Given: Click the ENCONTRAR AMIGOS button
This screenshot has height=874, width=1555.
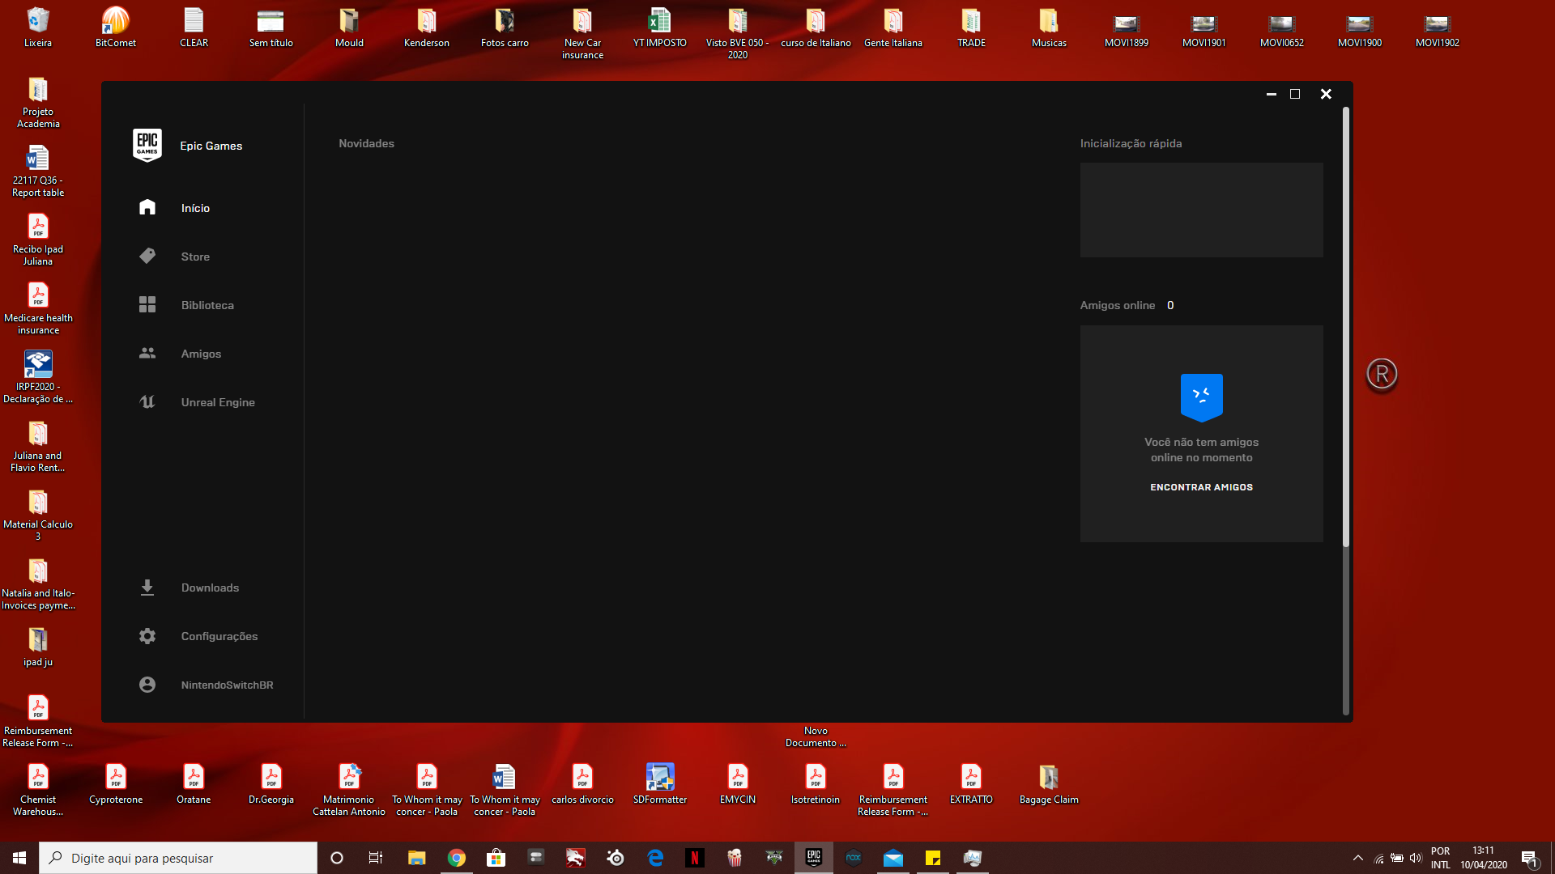Looking at the screenshot, I should (x=1201, y=487).
